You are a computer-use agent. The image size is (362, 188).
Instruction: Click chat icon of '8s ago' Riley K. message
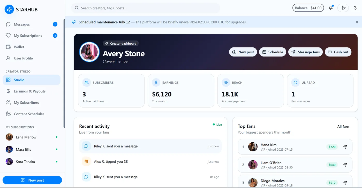(x=86, y=177)
